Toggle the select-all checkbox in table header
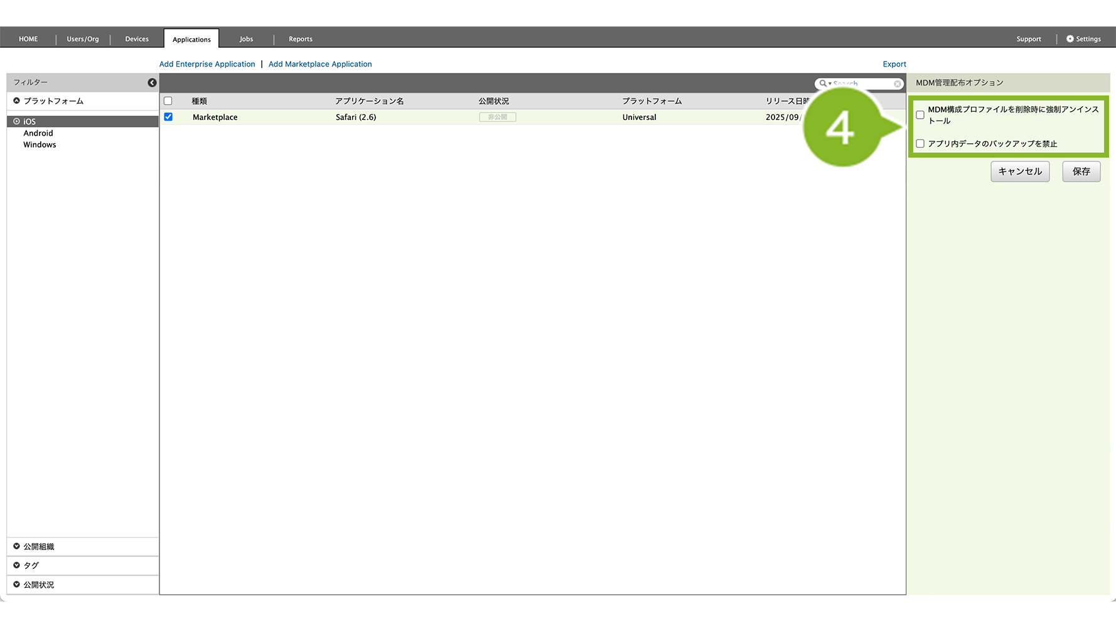Image resolution: width=1116 pixels, height=628 pixels. click(168, 101)
